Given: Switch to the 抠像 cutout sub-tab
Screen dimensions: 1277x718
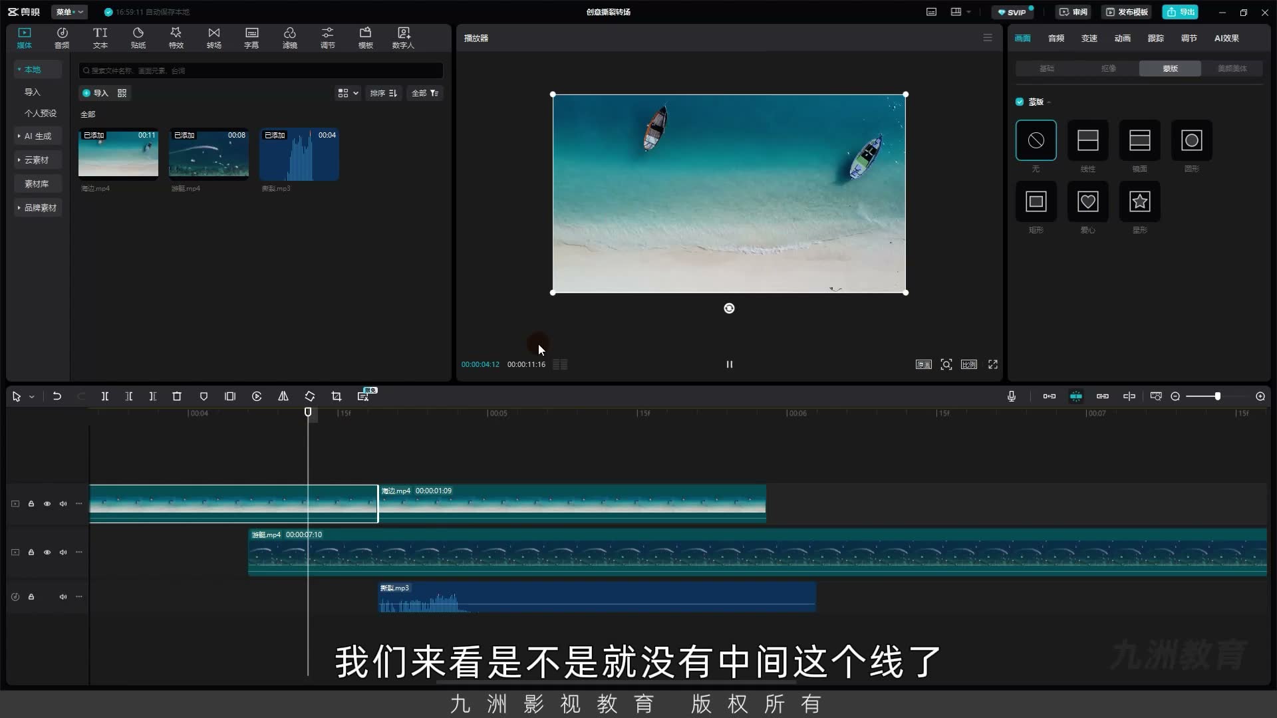Looking at the screenshot, I should [1108, 68].
